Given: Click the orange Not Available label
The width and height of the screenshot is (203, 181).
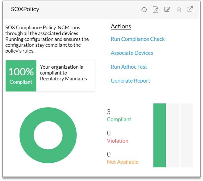Looking at the screenshot, I should point(123,162).
